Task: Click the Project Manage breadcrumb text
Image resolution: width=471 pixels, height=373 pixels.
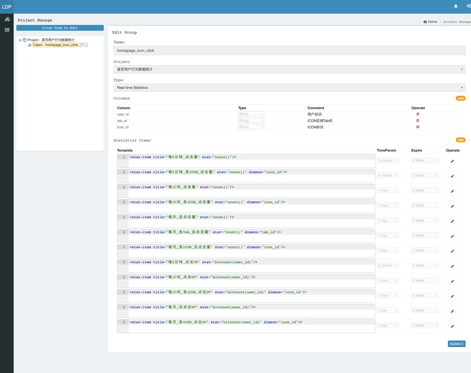Action: tap(457, 22)
